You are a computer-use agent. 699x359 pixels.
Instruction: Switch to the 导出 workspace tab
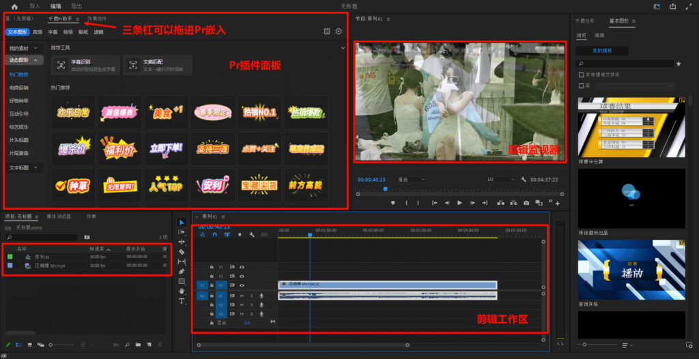click(x=76, y=6)
